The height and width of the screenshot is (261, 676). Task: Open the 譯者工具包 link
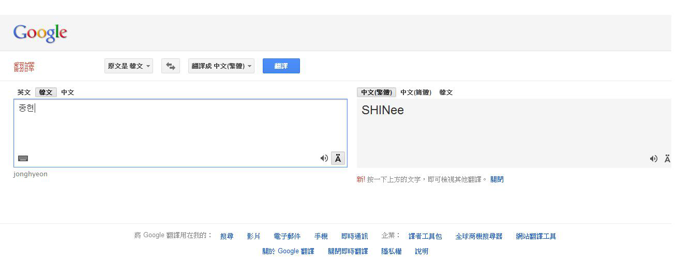click(425, 236)
